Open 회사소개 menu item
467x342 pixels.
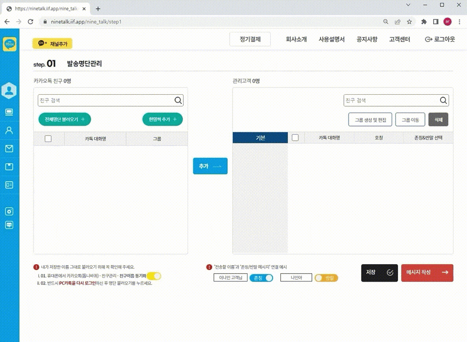pyautogui.click(x=296, y=39)
